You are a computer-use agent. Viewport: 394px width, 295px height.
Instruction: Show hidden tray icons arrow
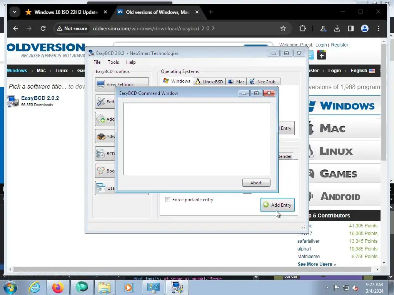pos(327,288)
